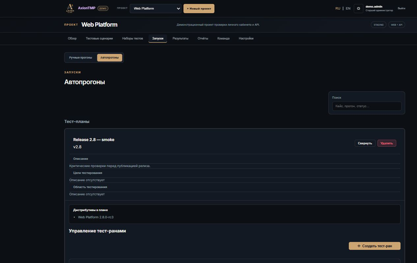Viewport: 417px width, 263px height.
Task: Click the DEMO badge next to AxionTMP
Action: click(103, 9)
